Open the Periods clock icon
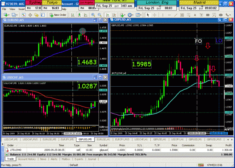The image size is (235, 168). (x=130, y=15)
